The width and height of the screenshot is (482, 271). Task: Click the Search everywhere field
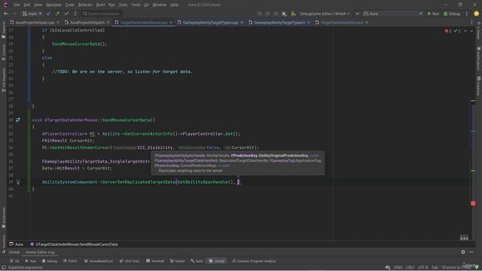pyautogui.click(x=102, y=14)
